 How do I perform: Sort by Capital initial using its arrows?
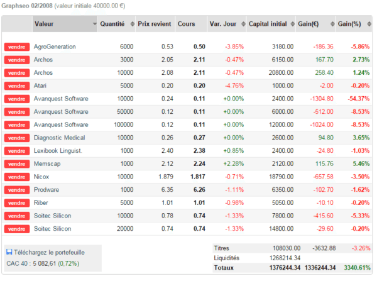click(x=292, y=24)
